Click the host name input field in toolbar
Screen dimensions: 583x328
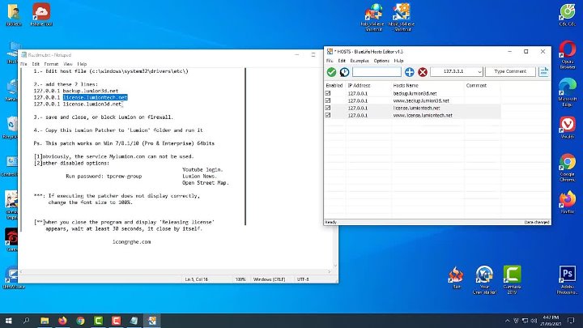pos(377,72)
